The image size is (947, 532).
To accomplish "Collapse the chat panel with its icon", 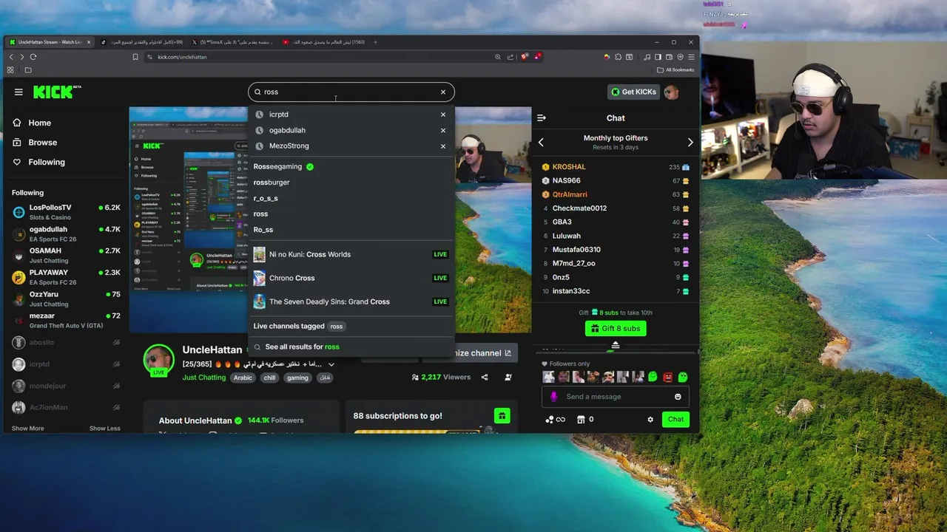I will click(542, 118).
